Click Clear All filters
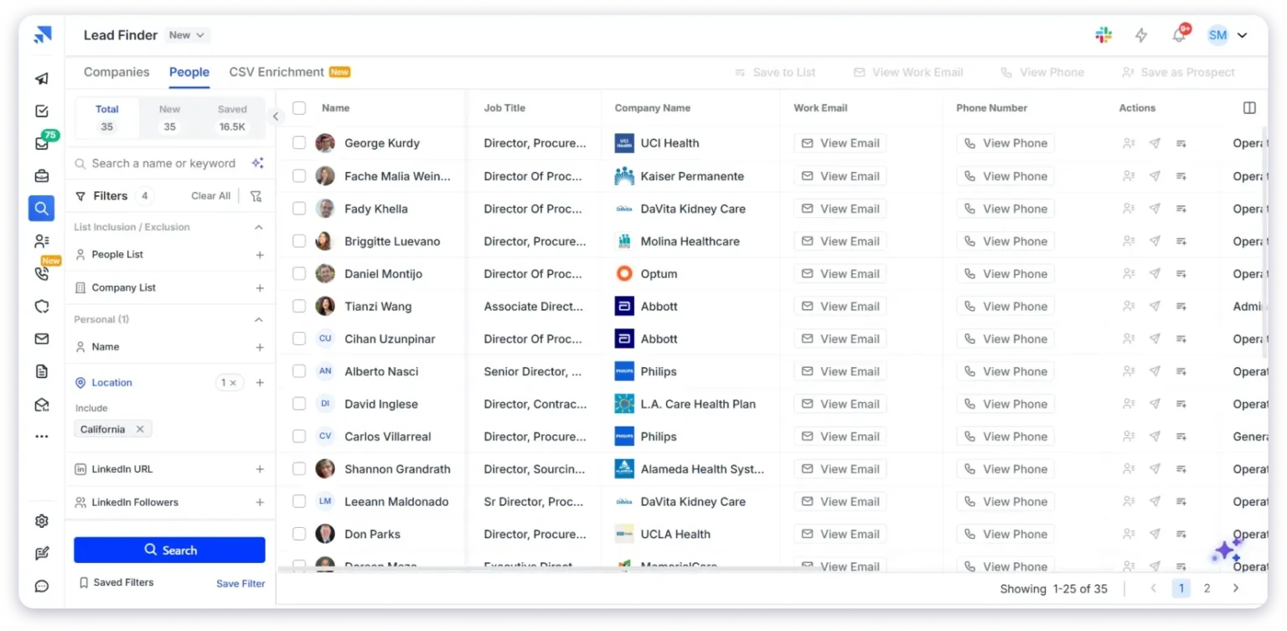The height and width of the screenshot is (631, 1287). (x=210, y=196)
